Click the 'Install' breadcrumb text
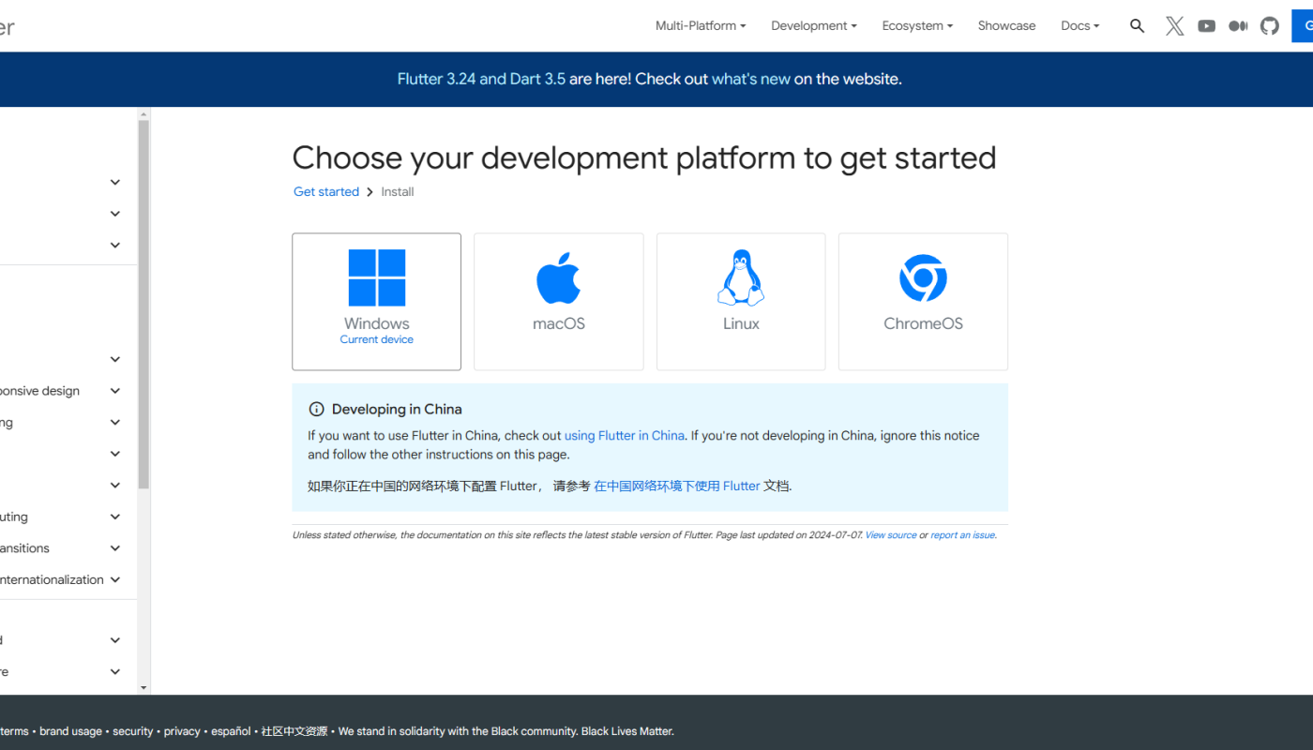 pos(398,192)
